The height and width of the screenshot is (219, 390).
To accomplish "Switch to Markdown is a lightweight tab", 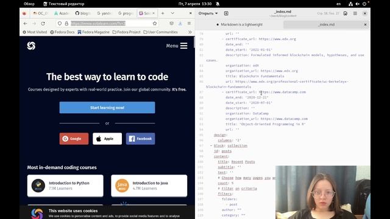I will coord(239,24).
